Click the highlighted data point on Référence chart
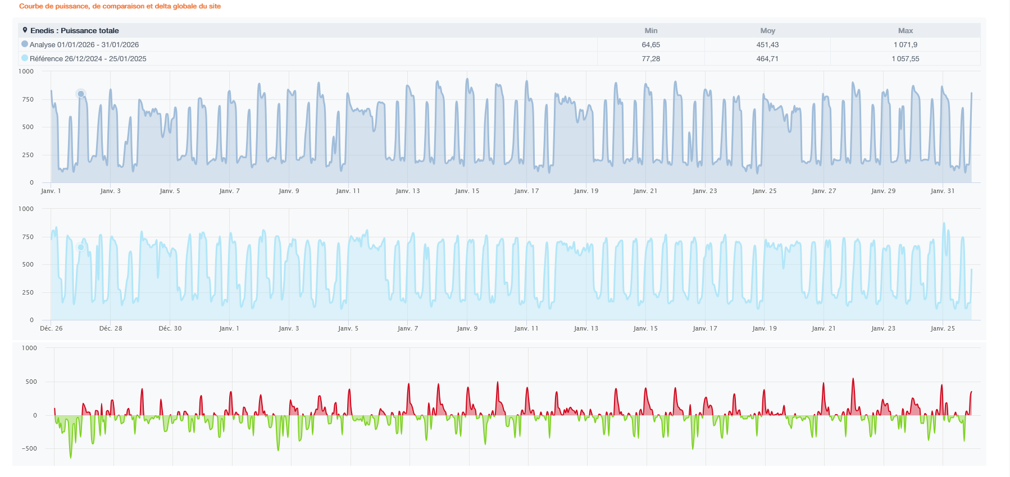Screen dimensions: 1010x477 point(81,247)
